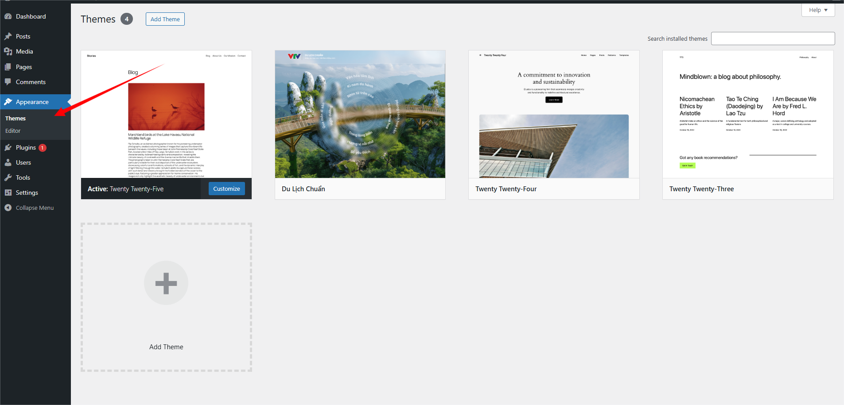Screen dimensions: 844x405
Task: Select the Themes submenu item
Action: (x=16, y=118)
